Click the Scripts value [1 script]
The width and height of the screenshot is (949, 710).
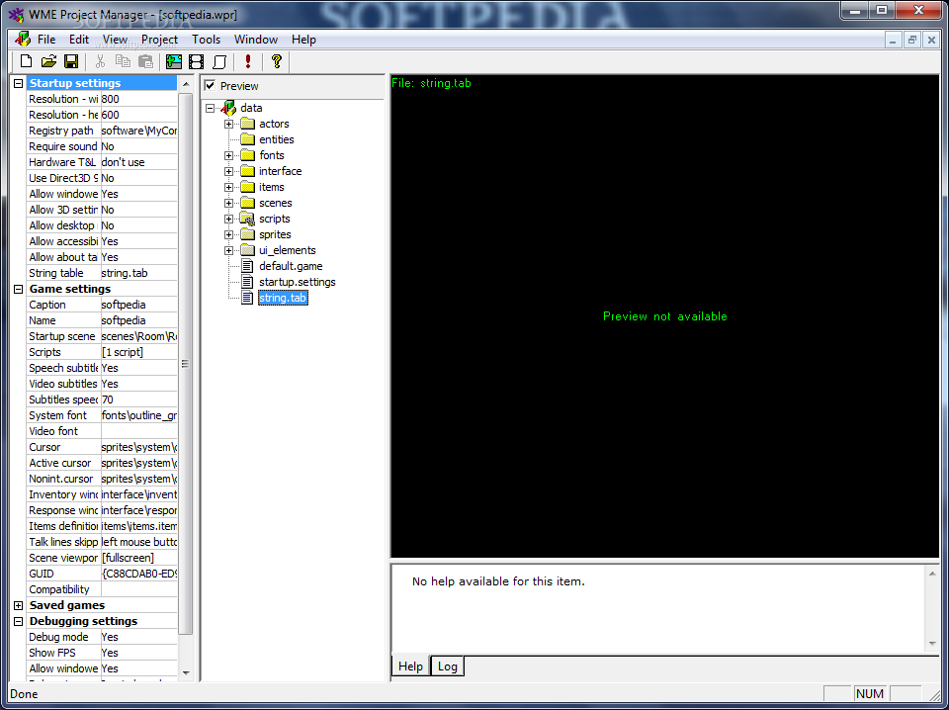coord(138,352)
